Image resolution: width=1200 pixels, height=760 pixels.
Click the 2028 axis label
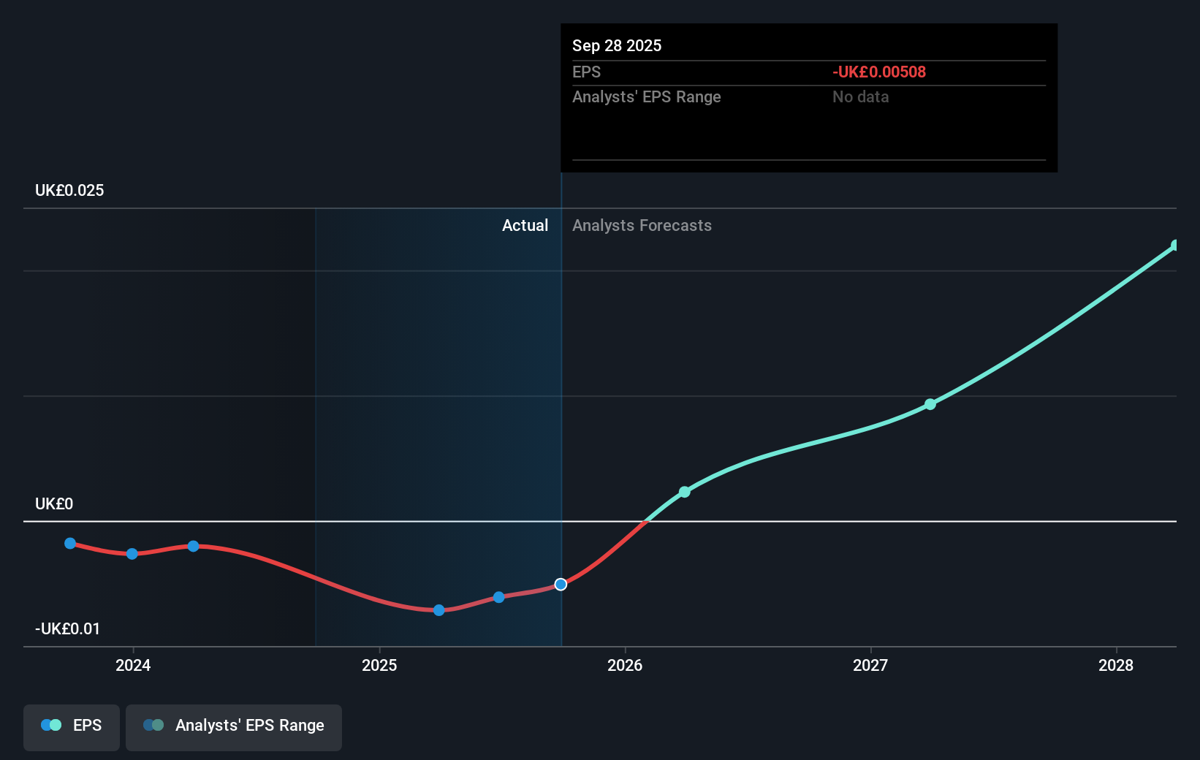pos(1115,666)
